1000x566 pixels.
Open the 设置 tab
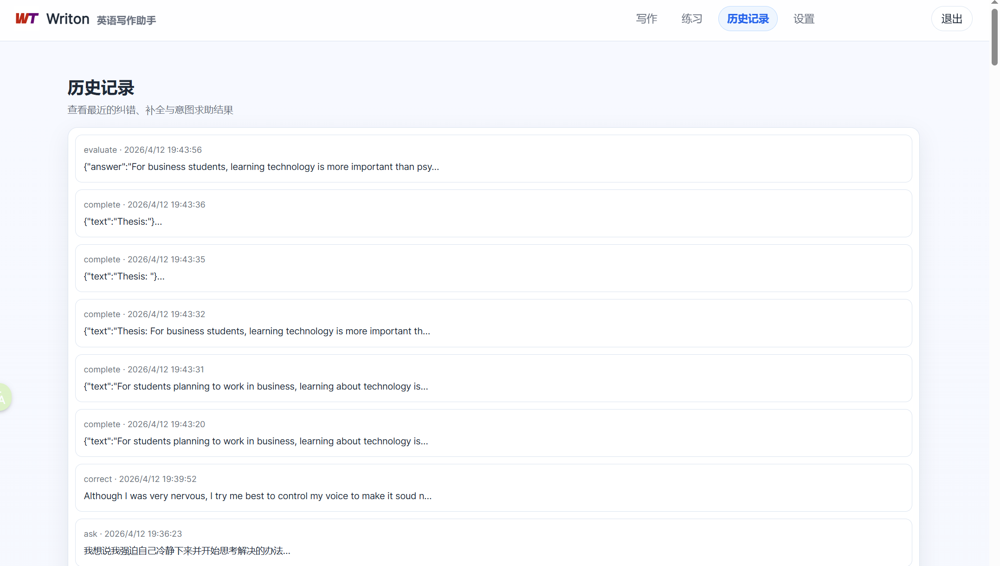click(x=804, y=19)
